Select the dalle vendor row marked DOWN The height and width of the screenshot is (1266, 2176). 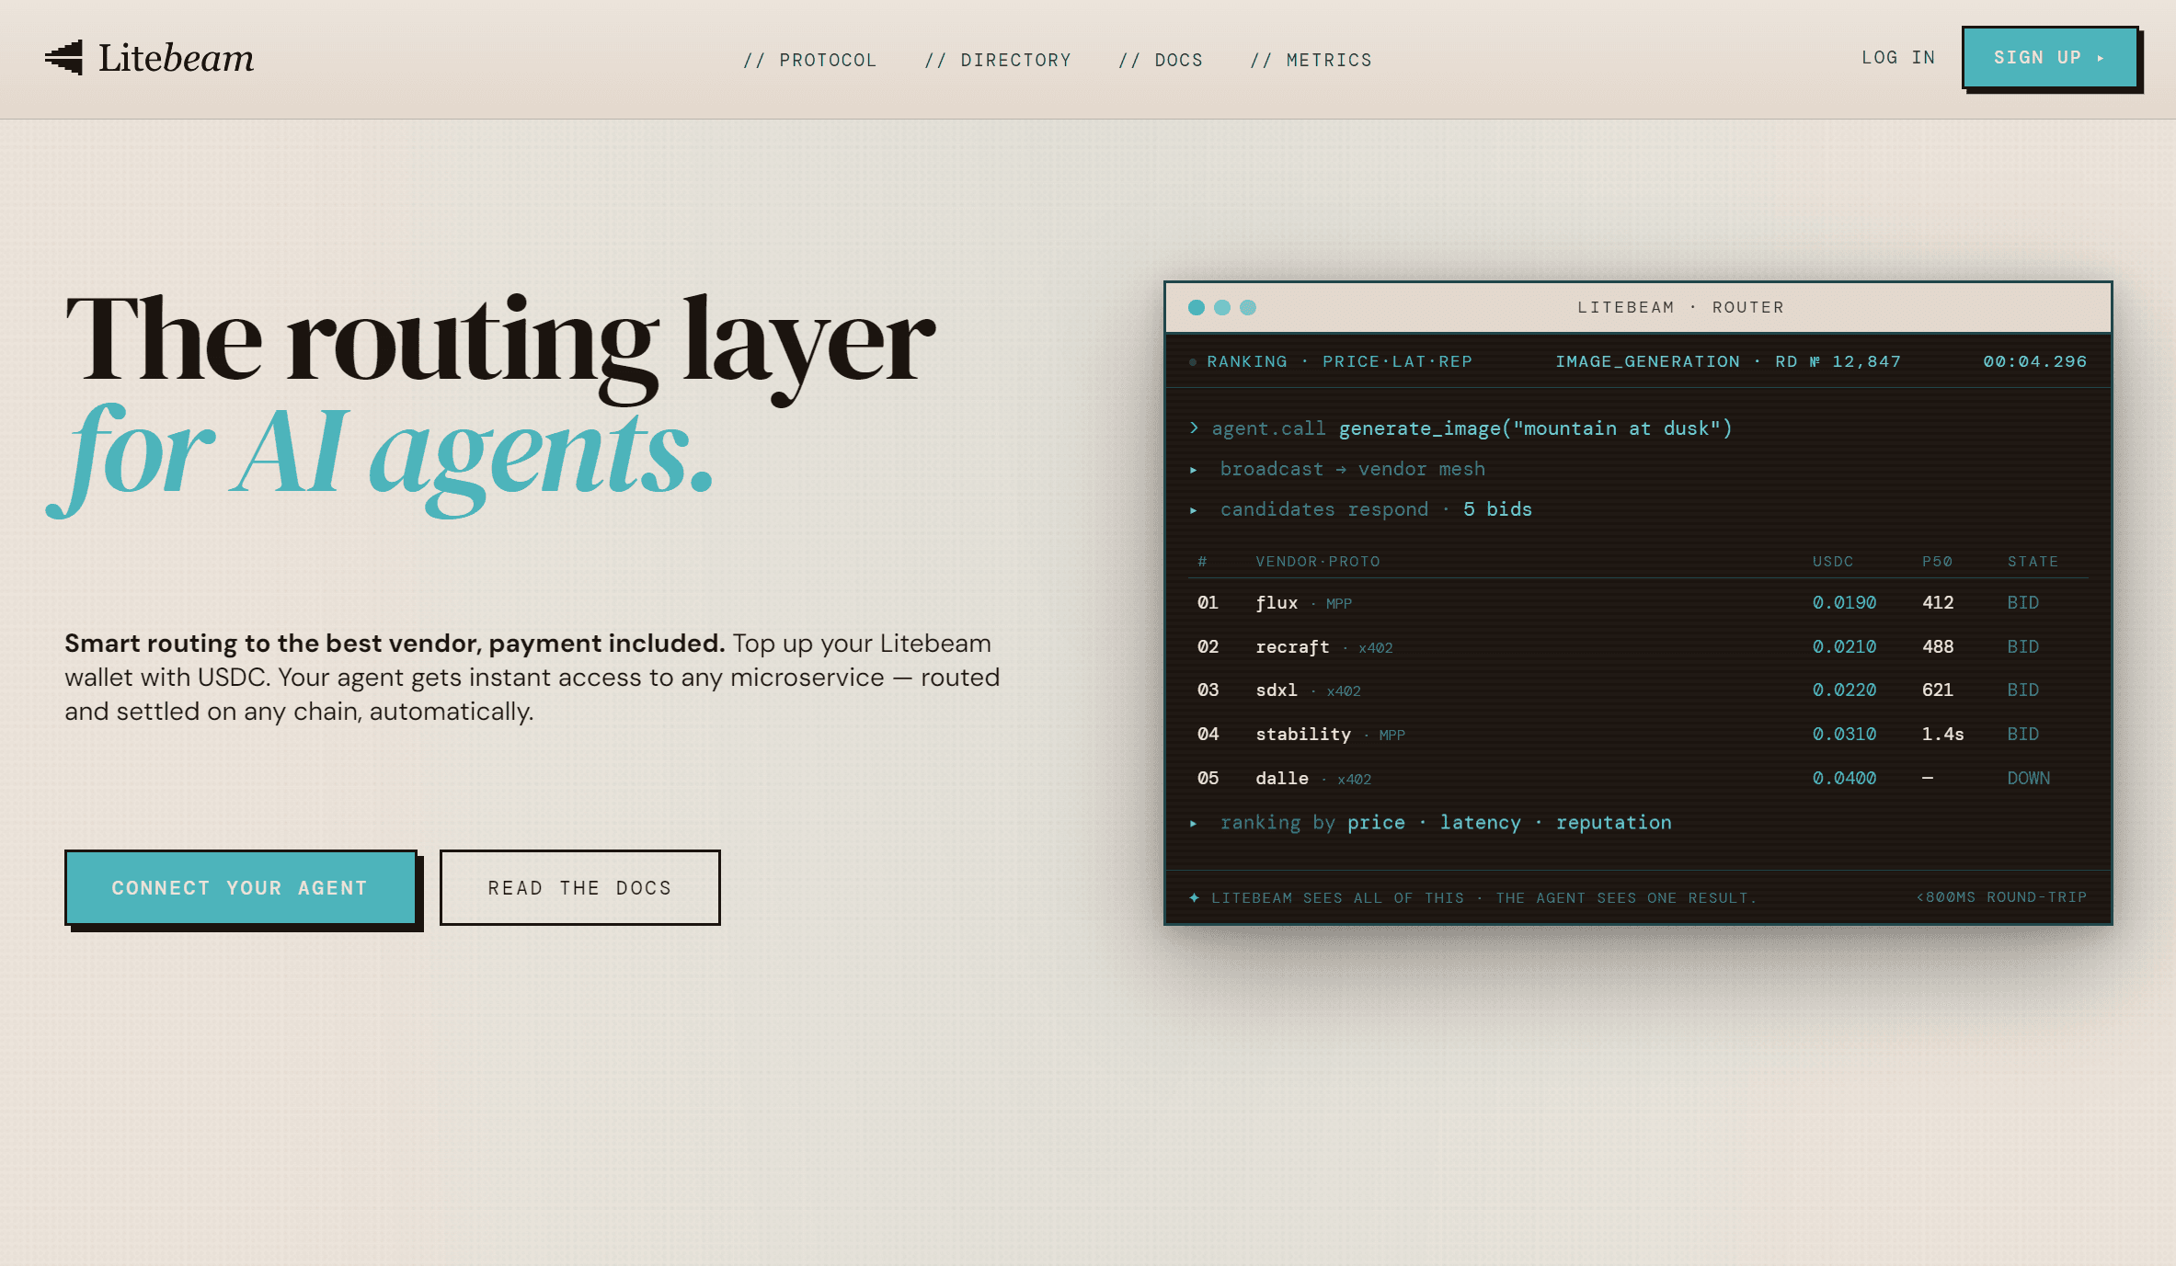[1637, 779]
